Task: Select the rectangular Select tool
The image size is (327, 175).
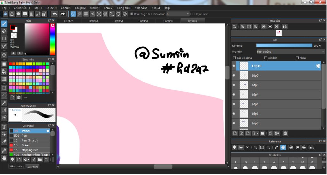Action: coord(4,88)
